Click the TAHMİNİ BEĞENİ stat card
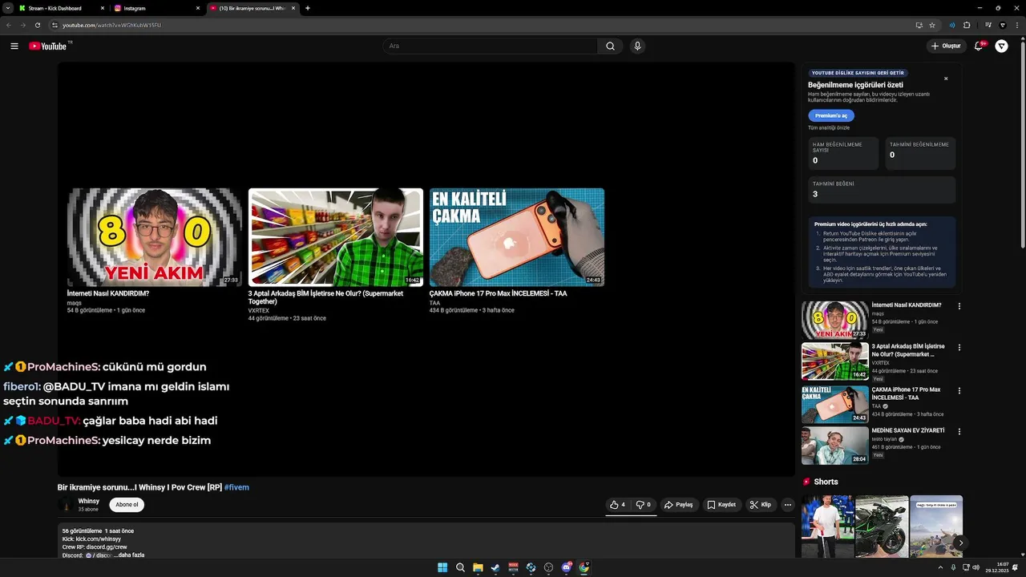 click(x=882, y=189)
